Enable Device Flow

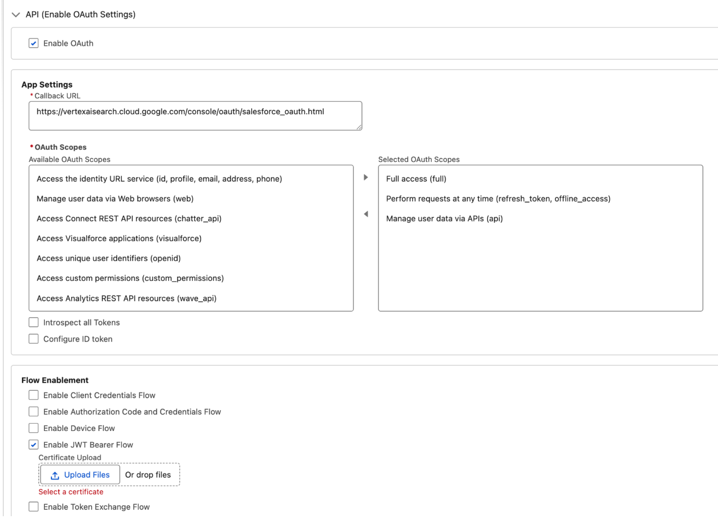[x=33, y=428]
